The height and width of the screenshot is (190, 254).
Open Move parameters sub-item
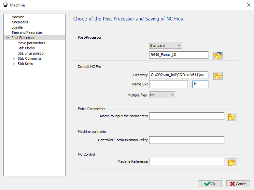(31, 43)
